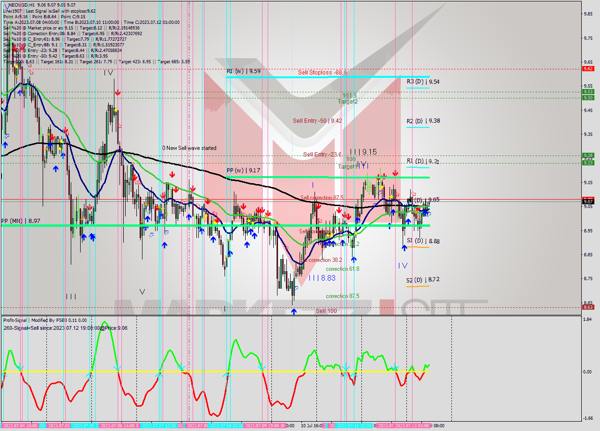The image size is (600, 431).
Task: Click the 'R3 (D) | 9.54' pivot label
Action: point(423,82)
